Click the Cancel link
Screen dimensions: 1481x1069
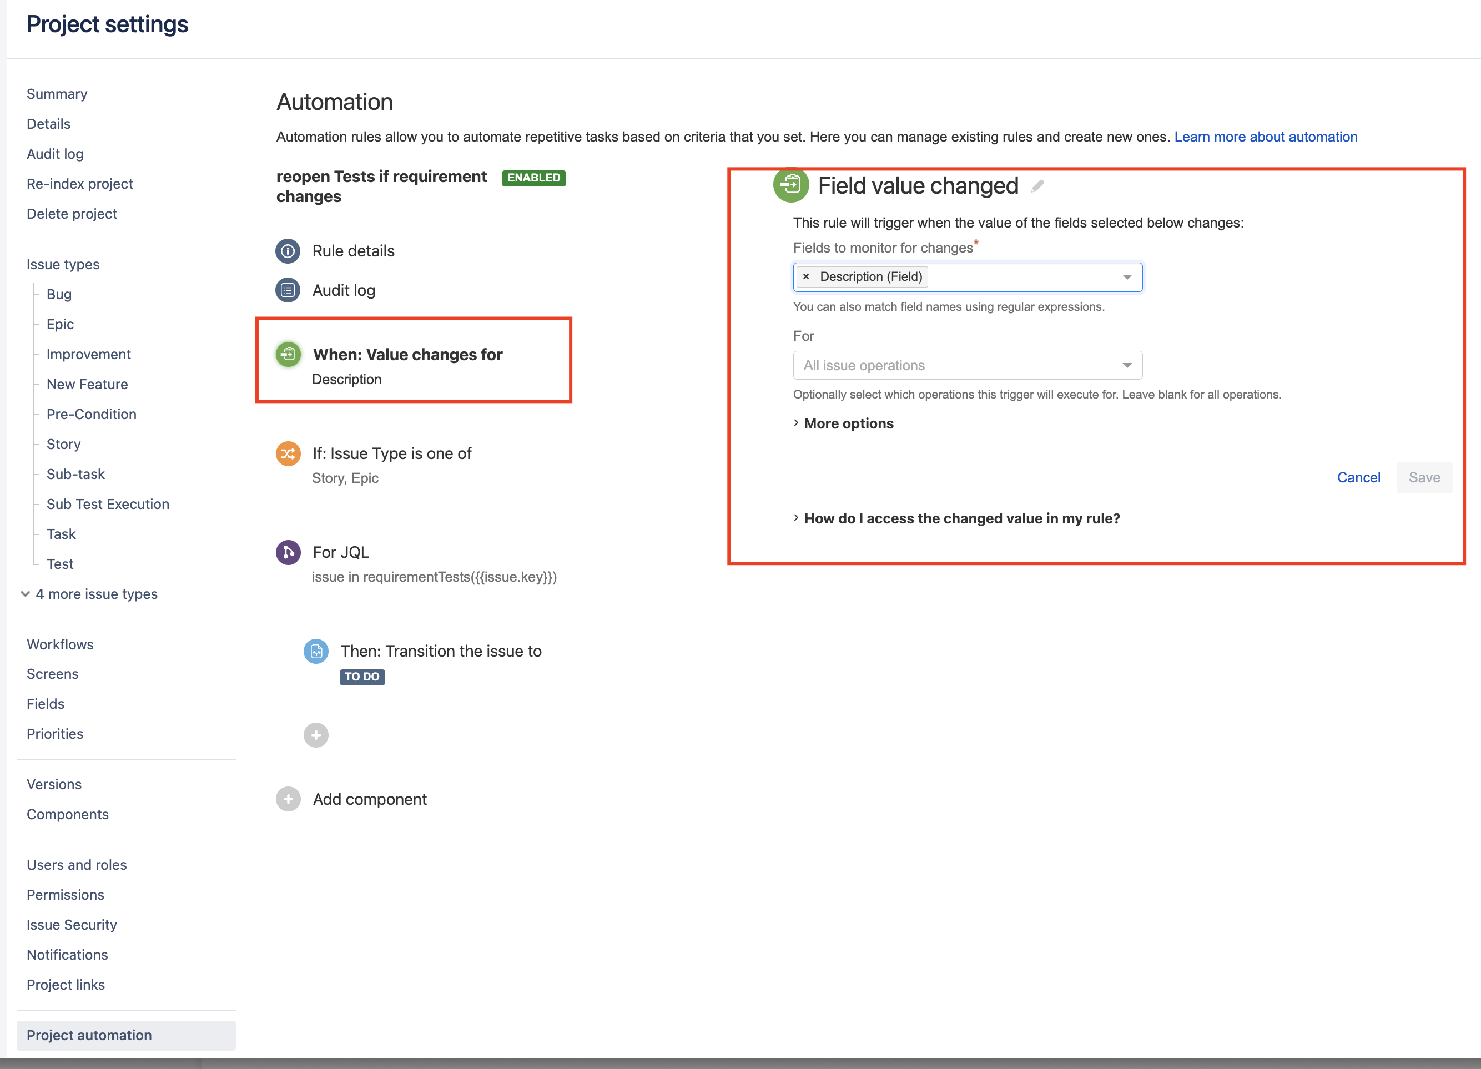point(1358,478)
